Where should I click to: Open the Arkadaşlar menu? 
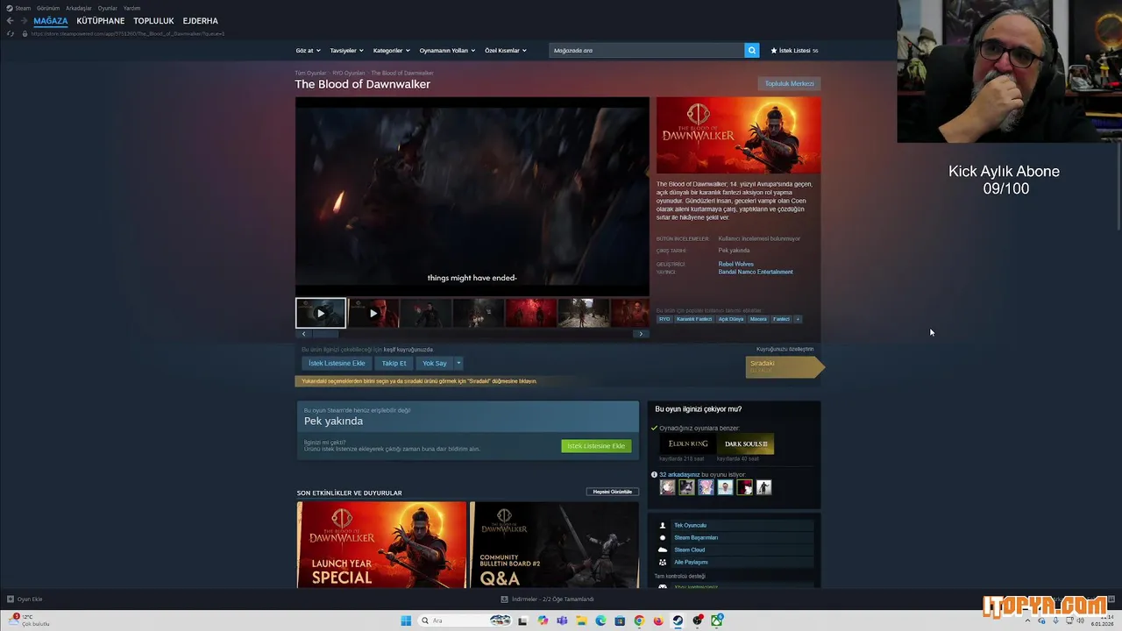(79, 8)
